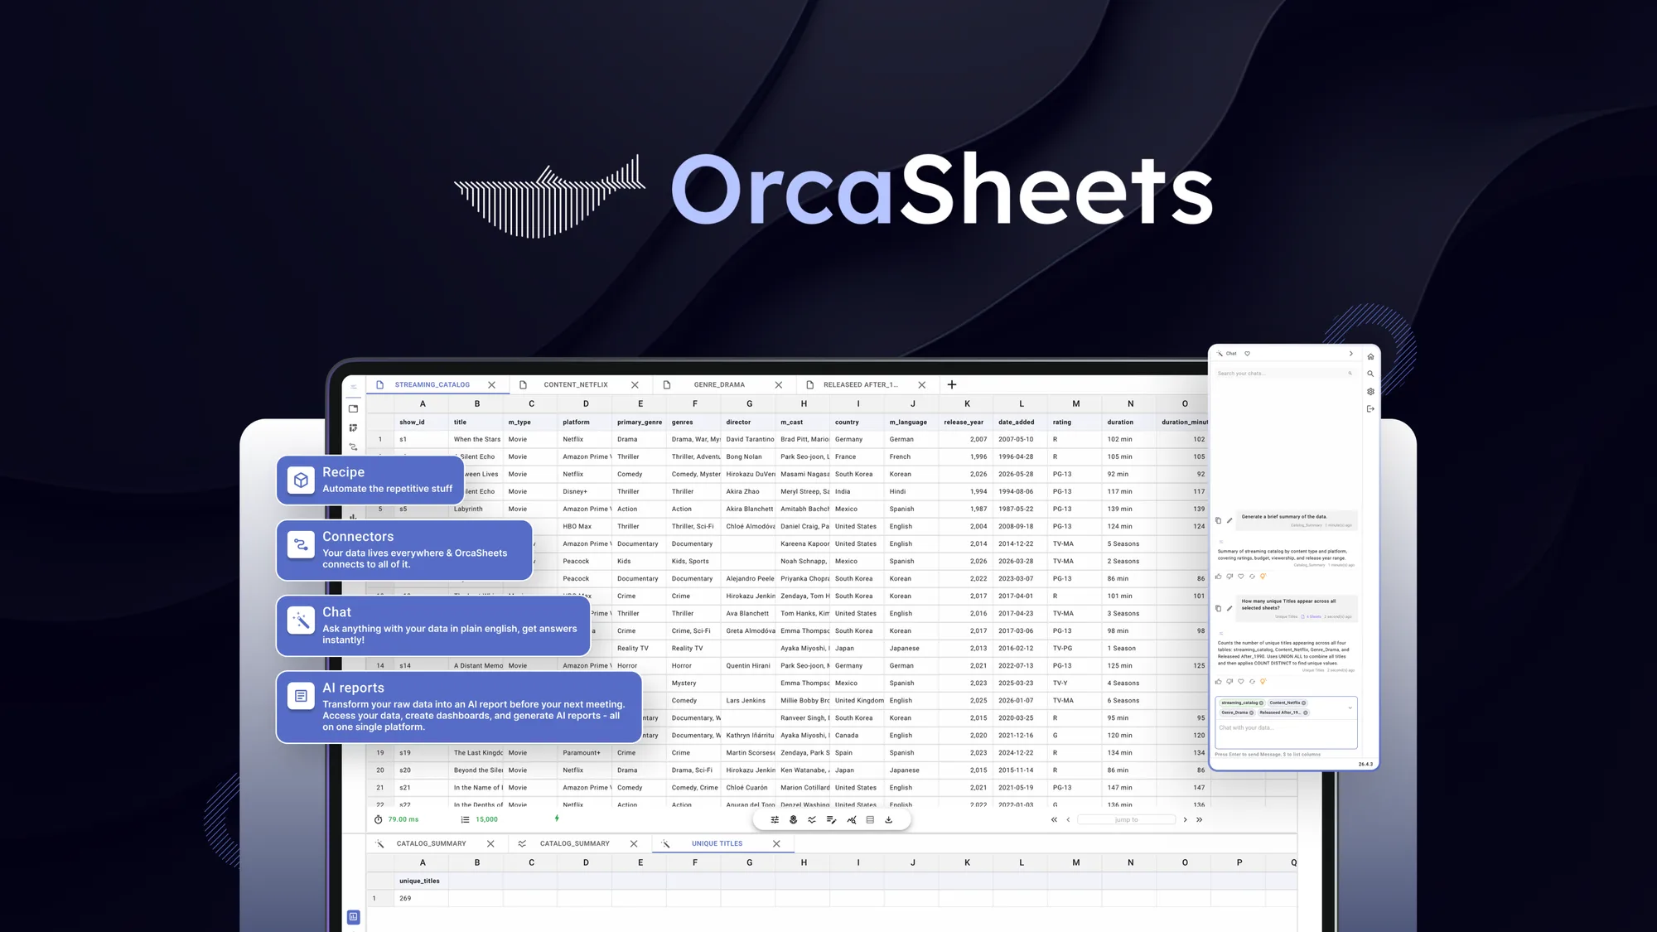Copy the 'How many unique Titles' message
This screenshot has width=1657, height=932.
click(x=1218, y=608)
